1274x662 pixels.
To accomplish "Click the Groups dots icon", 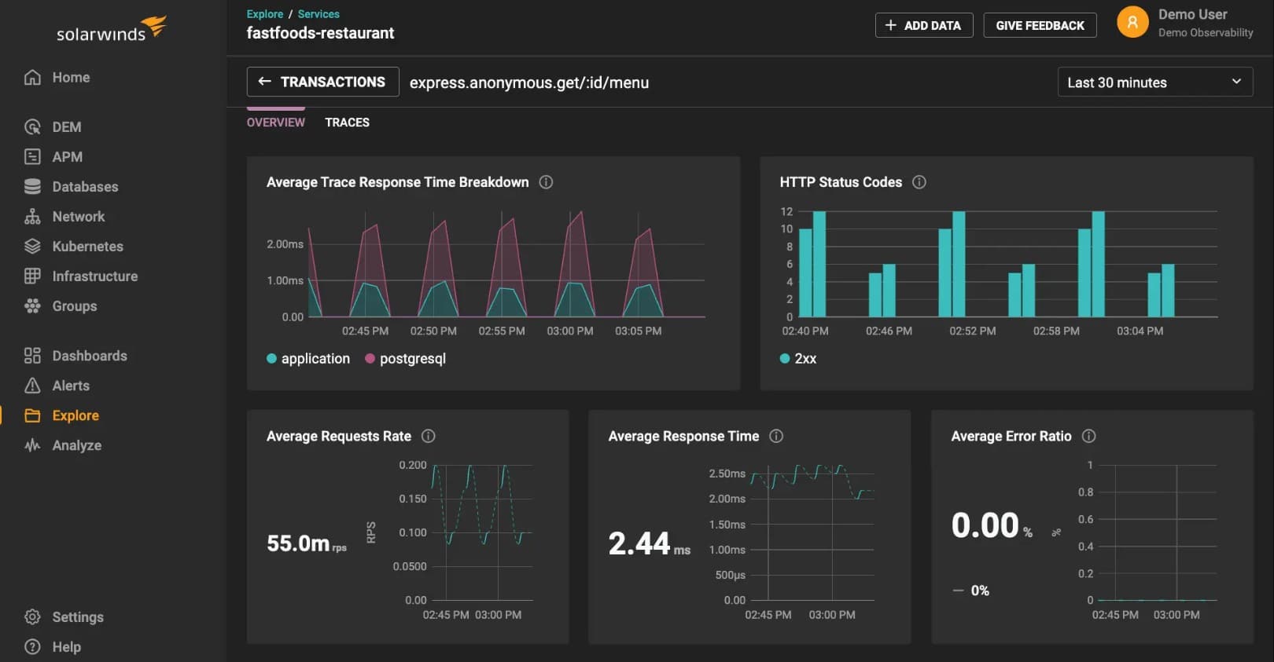I will [x=32, y=305].
